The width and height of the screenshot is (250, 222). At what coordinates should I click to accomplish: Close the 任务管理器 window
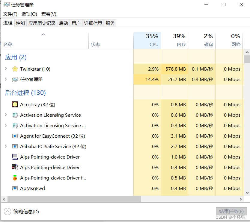241,4
